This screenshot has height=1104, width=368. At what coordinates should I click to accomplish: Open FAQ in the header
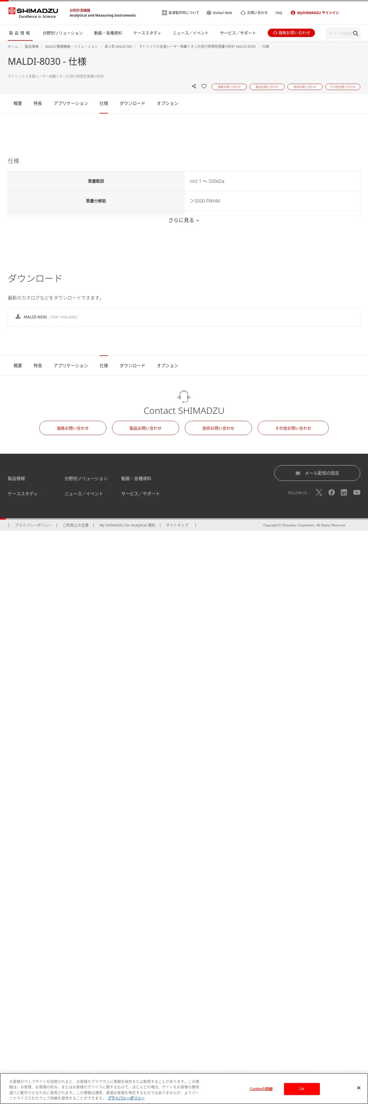click(x=279, y=13)
